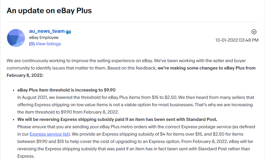Screen dimensions: 265x161
Task: Click the second bullet point marker
Action: [14, 120]
